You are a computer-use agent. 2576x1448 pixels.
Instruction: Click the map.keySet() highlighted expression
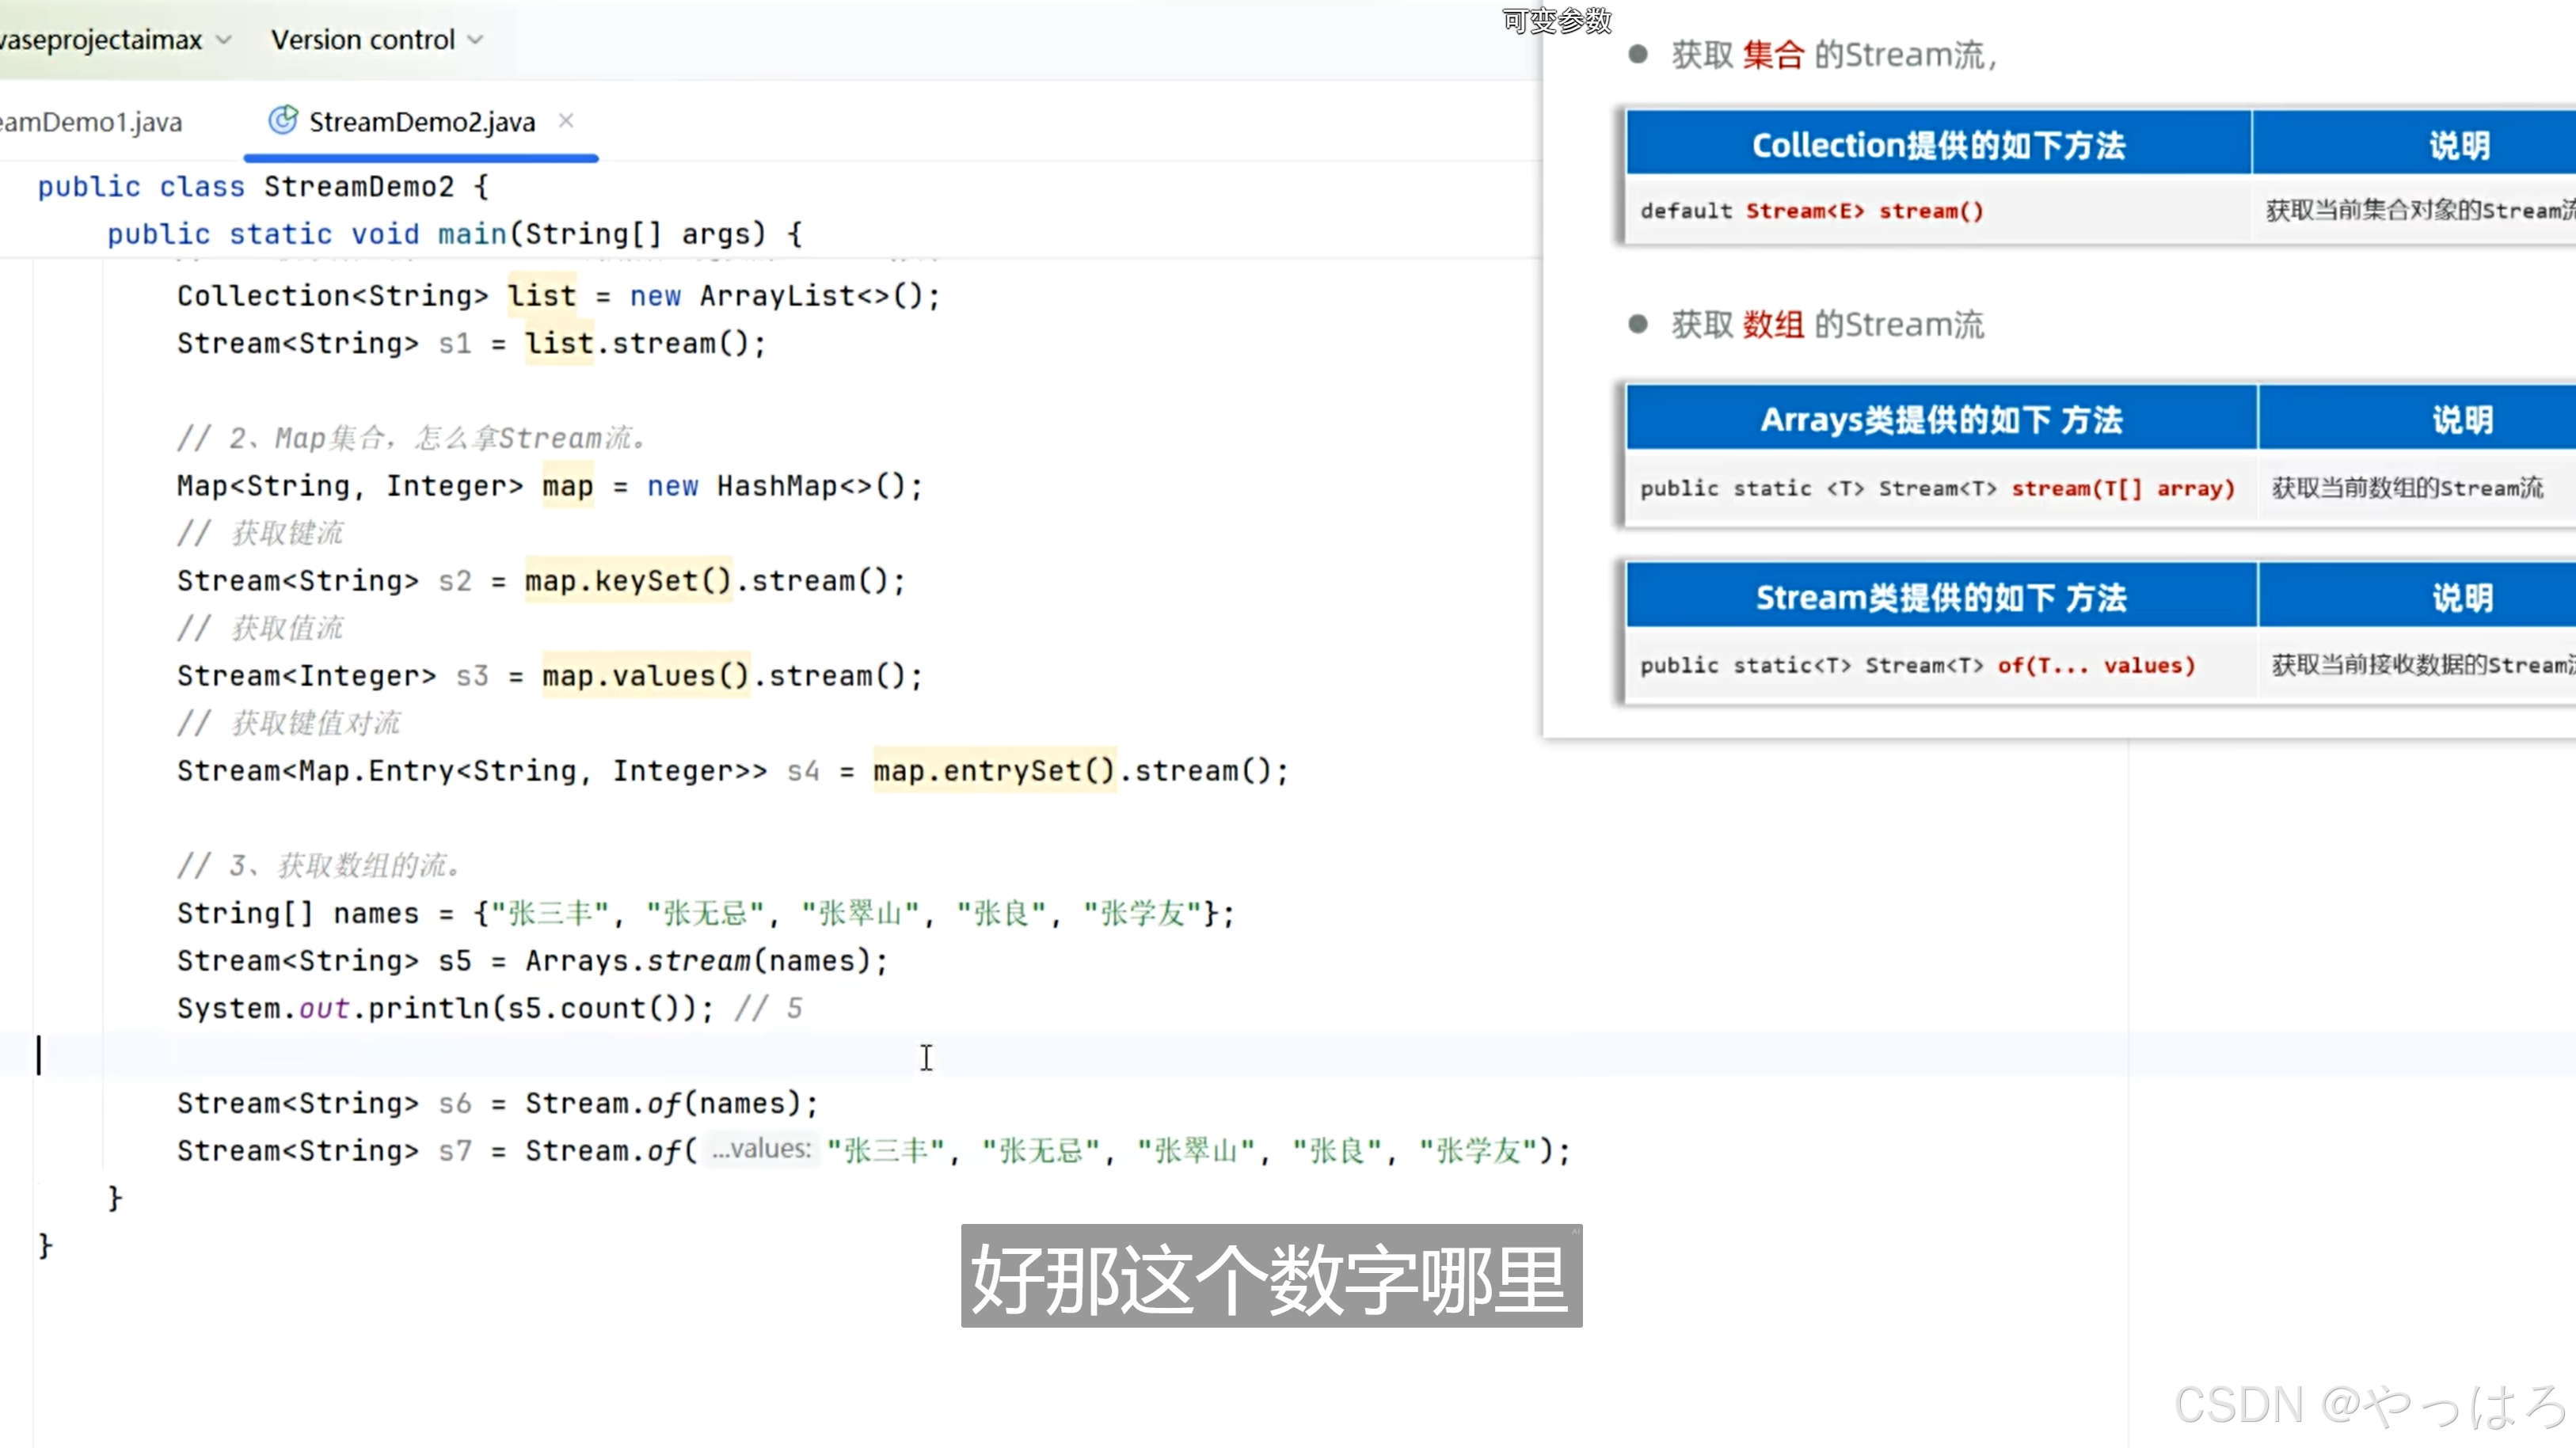pos(628,581)
